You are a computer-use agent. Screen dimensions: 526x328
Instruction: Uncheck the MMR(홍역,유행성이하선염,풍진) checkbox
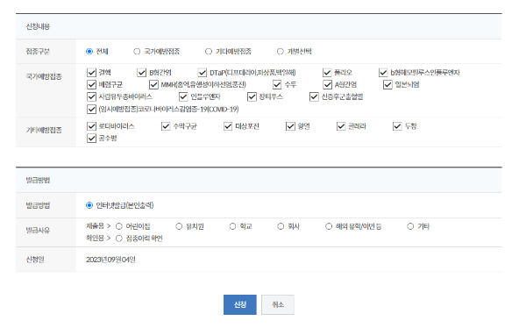154,84
